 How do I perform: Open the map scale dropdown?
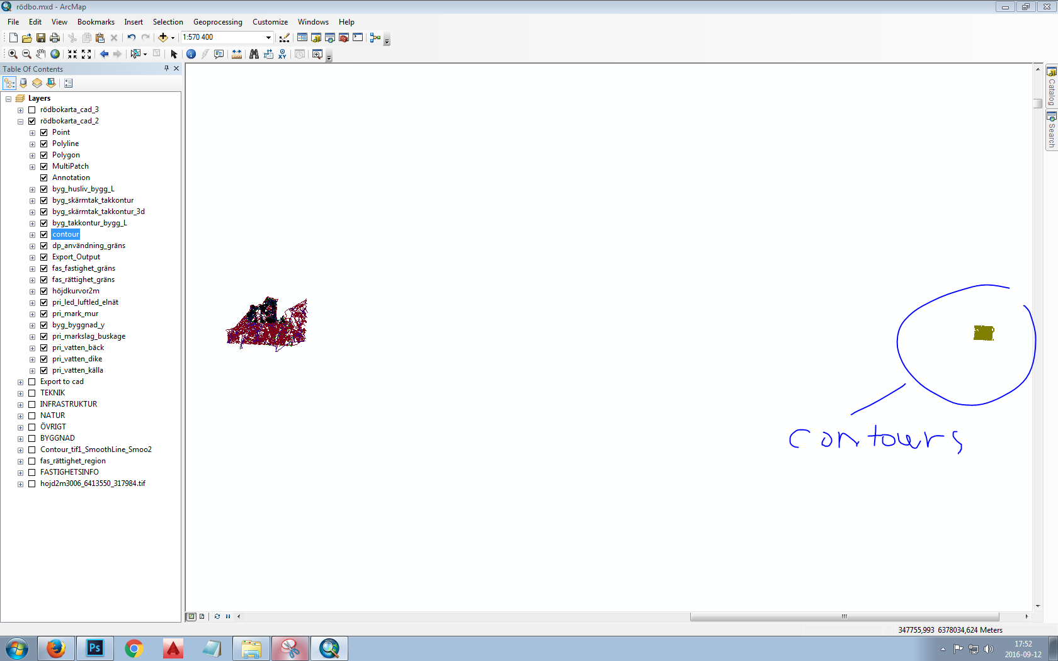tap(268, 38)
